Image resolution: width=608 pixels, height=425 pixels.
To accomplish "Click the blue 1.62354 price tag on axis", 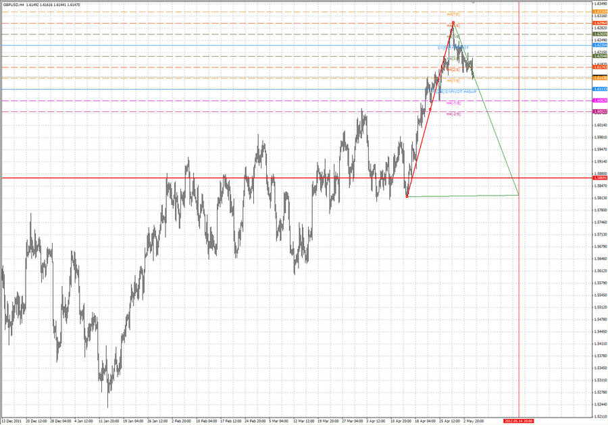I will click(x=599, y=46).
